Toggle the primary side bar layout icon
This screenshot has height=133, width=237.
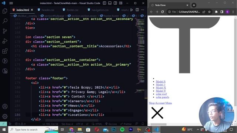[104, 3]
